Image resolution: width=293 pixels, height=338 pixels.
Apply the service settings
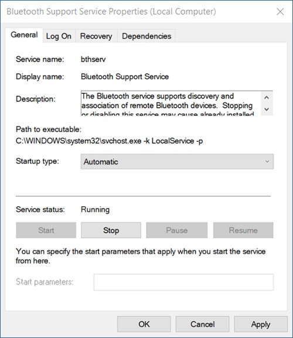tap(261, 324)
